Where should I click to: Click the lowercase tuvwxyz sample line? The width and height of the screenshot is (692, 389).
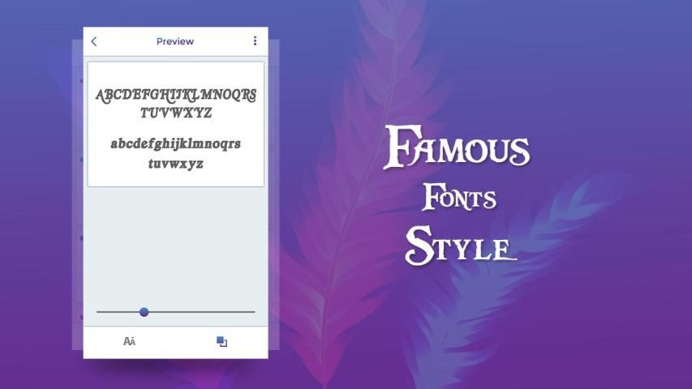pyautogui.click(x=176, y=164)
